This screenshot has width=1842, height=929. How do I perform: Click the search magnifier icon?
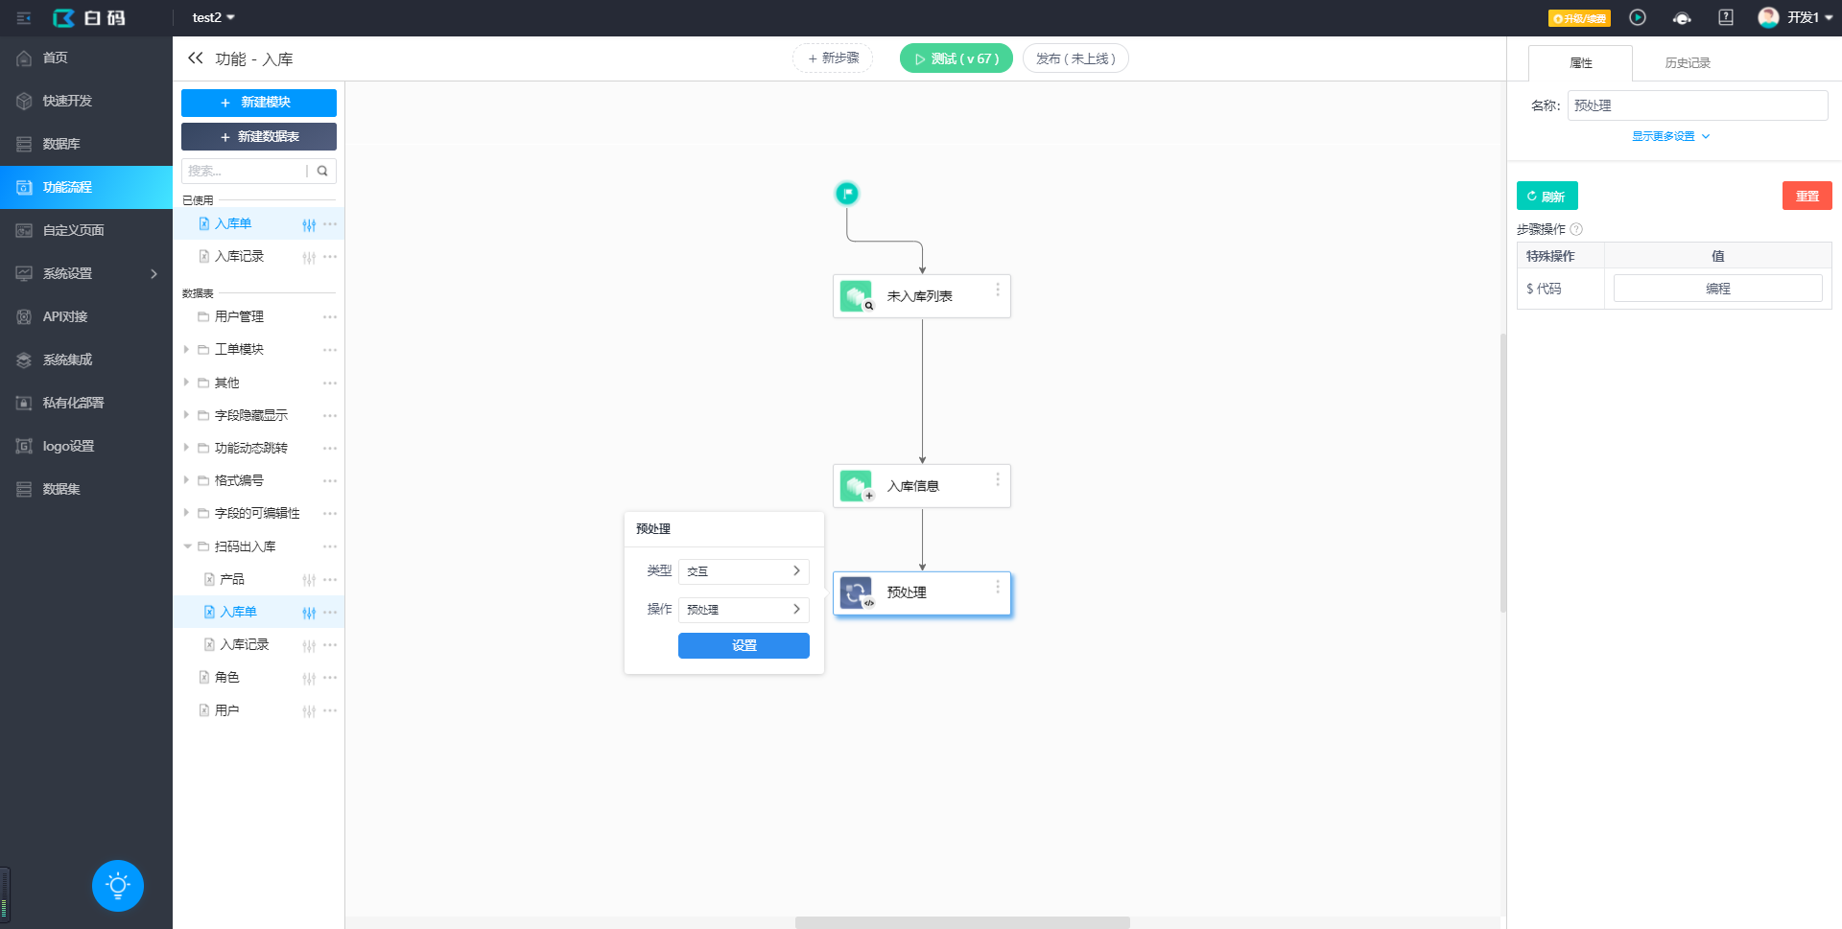[x=322, y=171]
